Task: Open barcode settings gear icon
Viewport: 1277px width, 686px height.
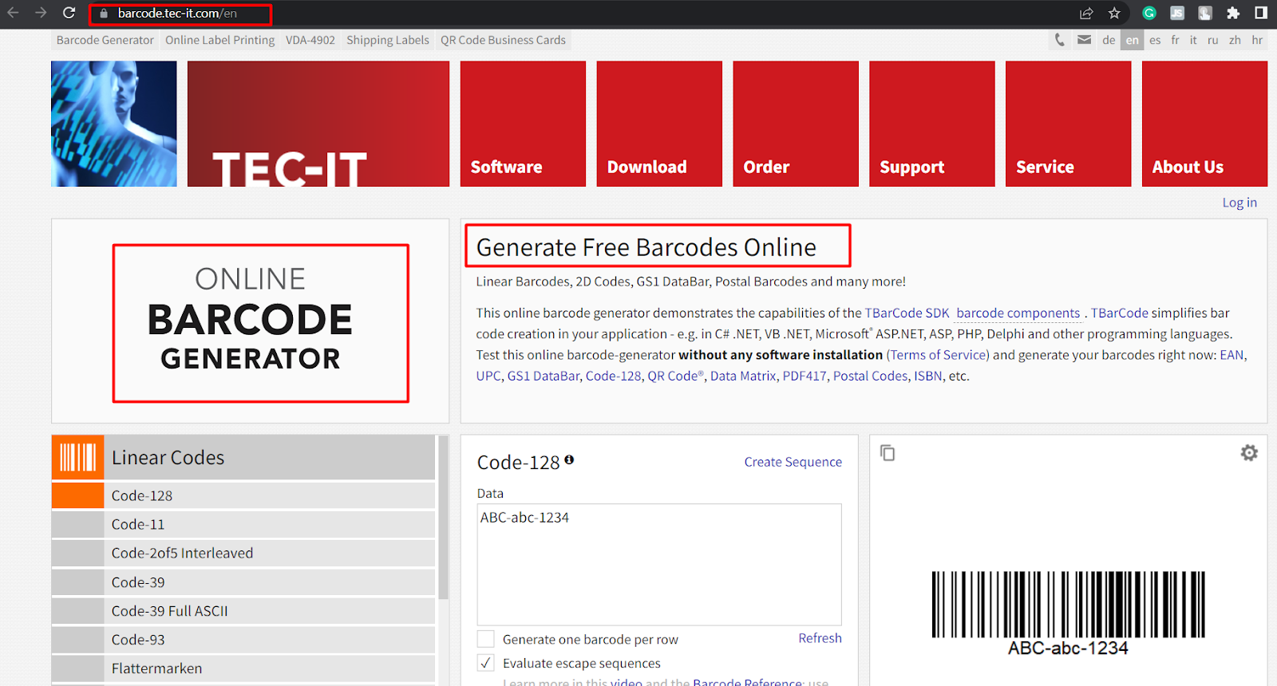Action: (1249, 453)
